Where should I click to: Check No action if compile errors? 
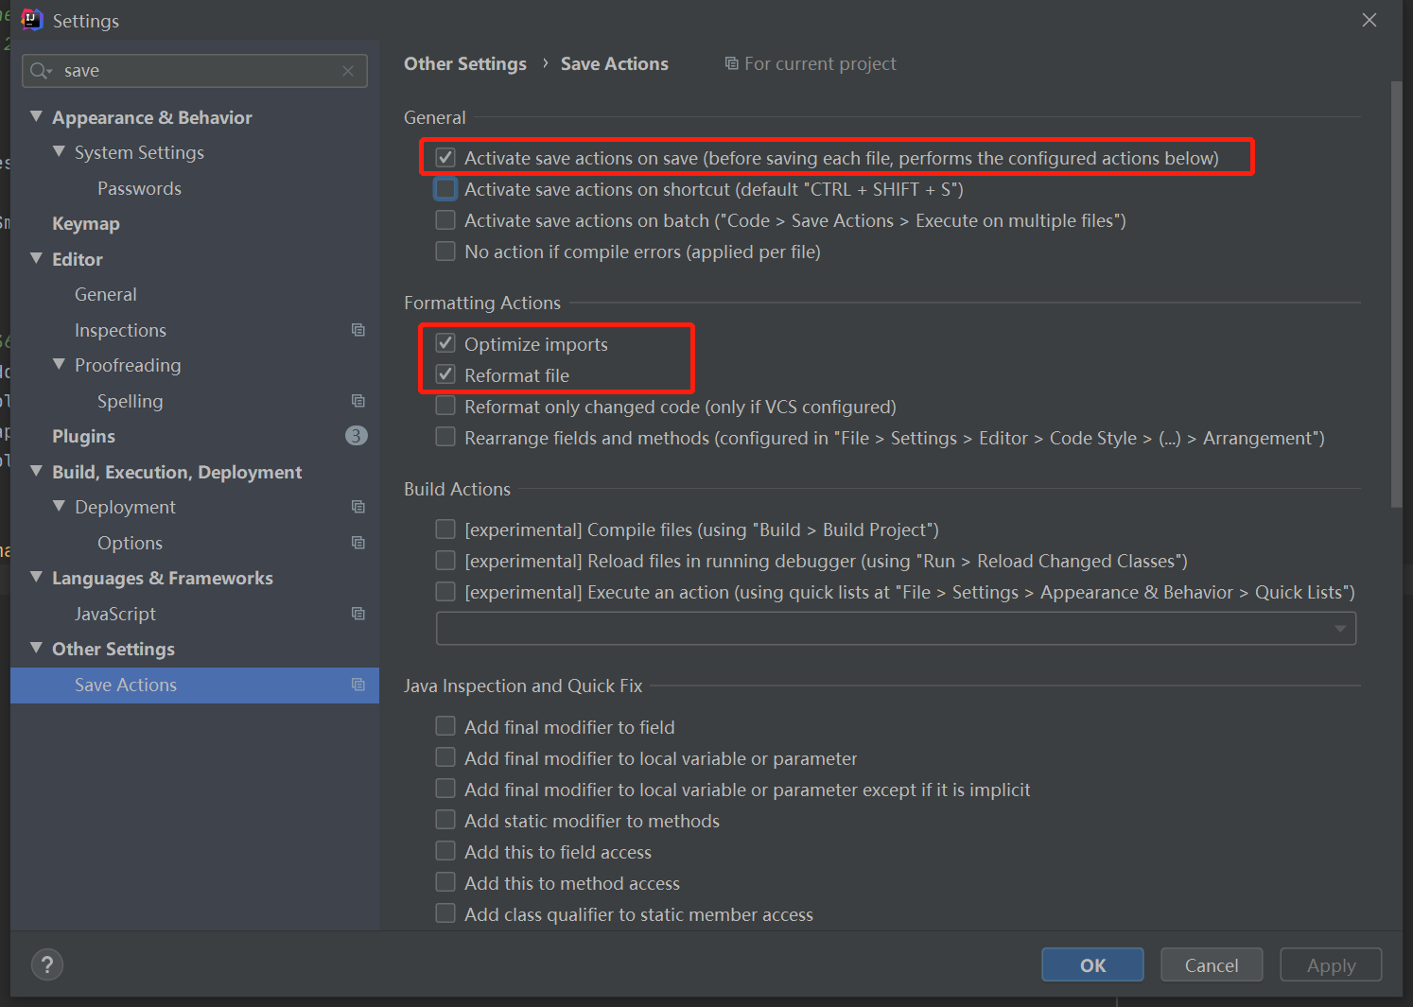445,252
